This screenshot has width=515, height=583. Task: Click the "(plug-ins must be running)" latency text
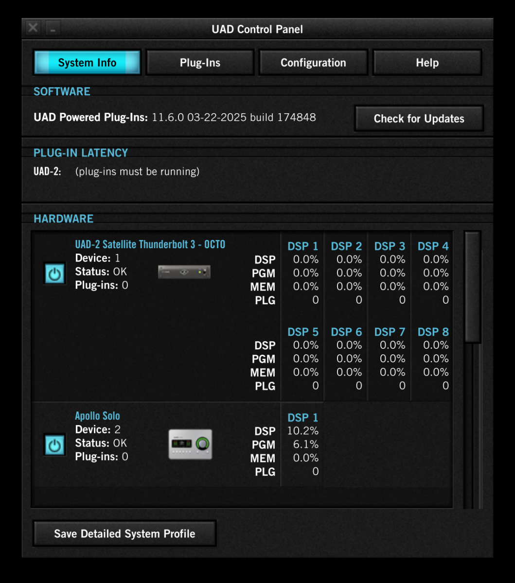point(137,171)
